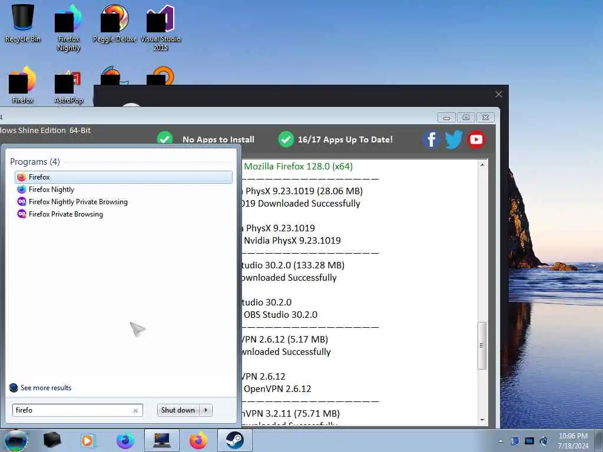Expand the Shut down options arrow

206,410
